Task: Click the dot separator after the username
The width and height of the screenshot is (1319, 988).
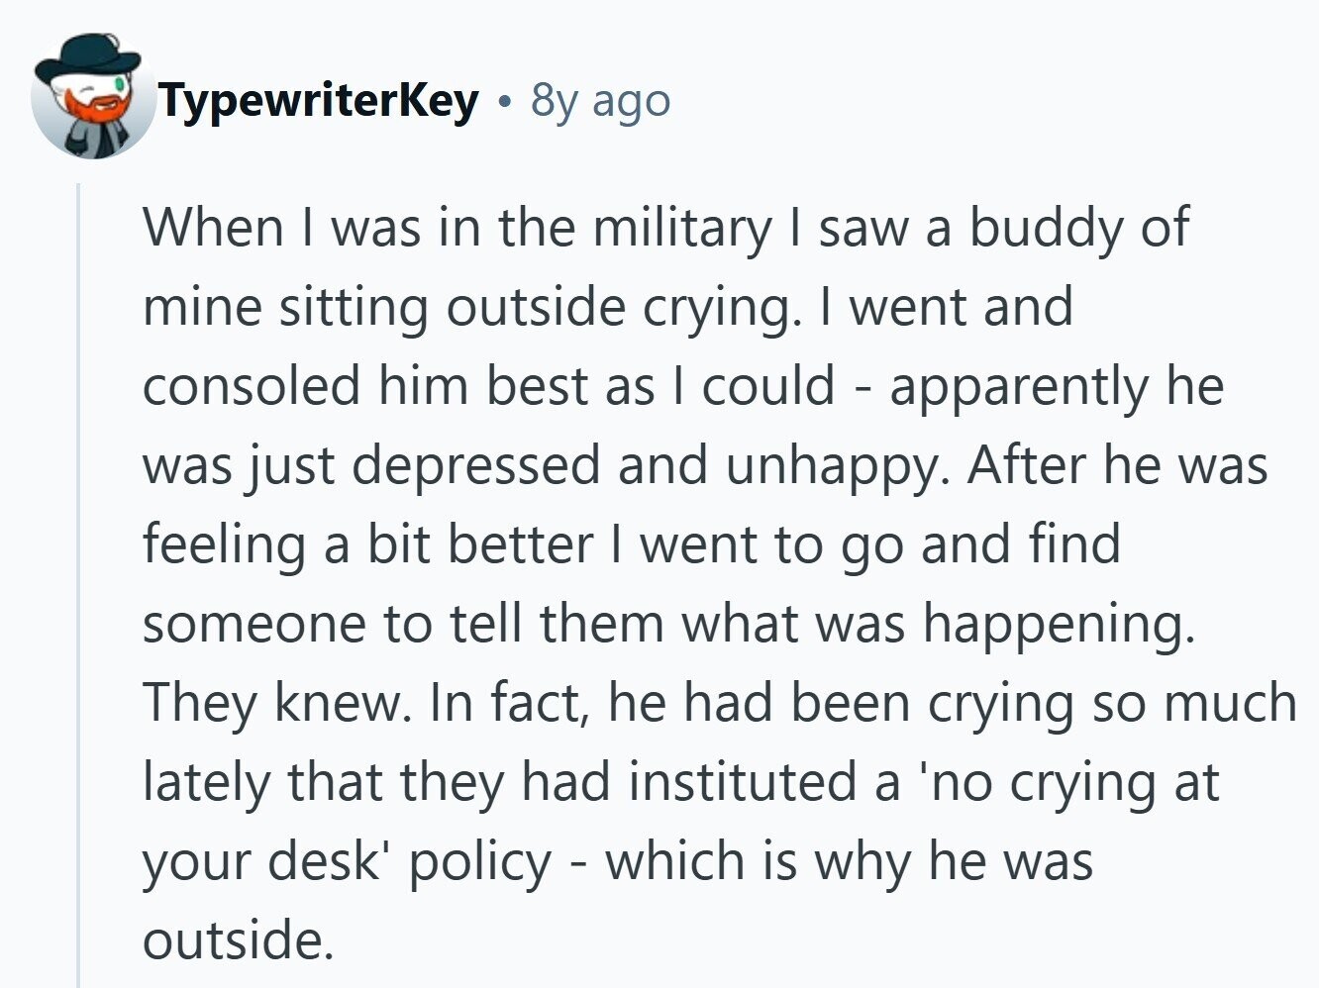Action: tap(506, 102)
